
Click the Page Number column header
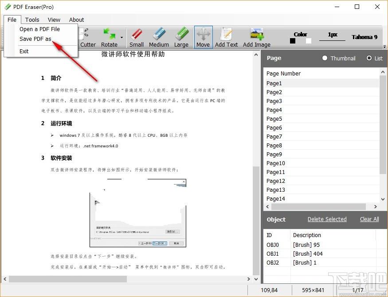[322, 74]
